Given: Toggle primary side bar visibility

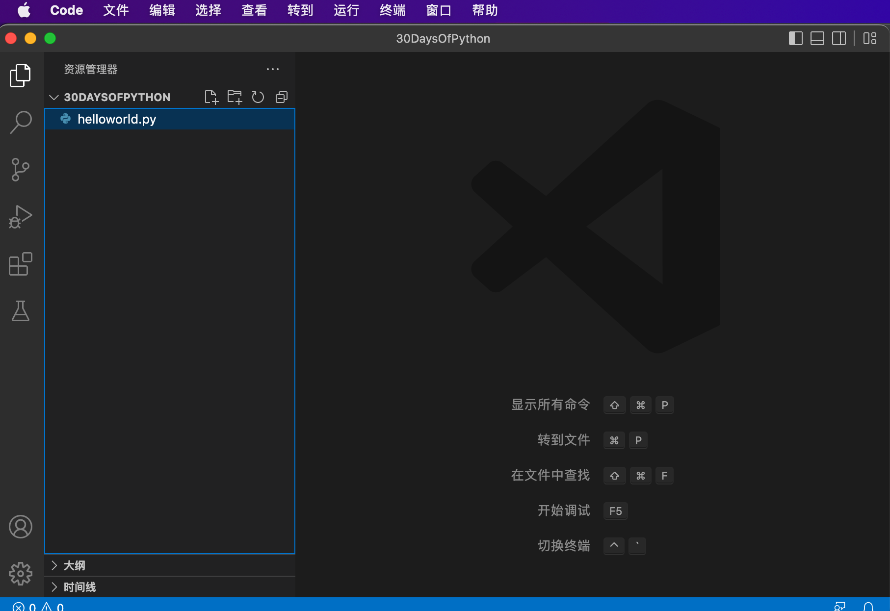Looking at the screenshot, I should tap(796, 38).
